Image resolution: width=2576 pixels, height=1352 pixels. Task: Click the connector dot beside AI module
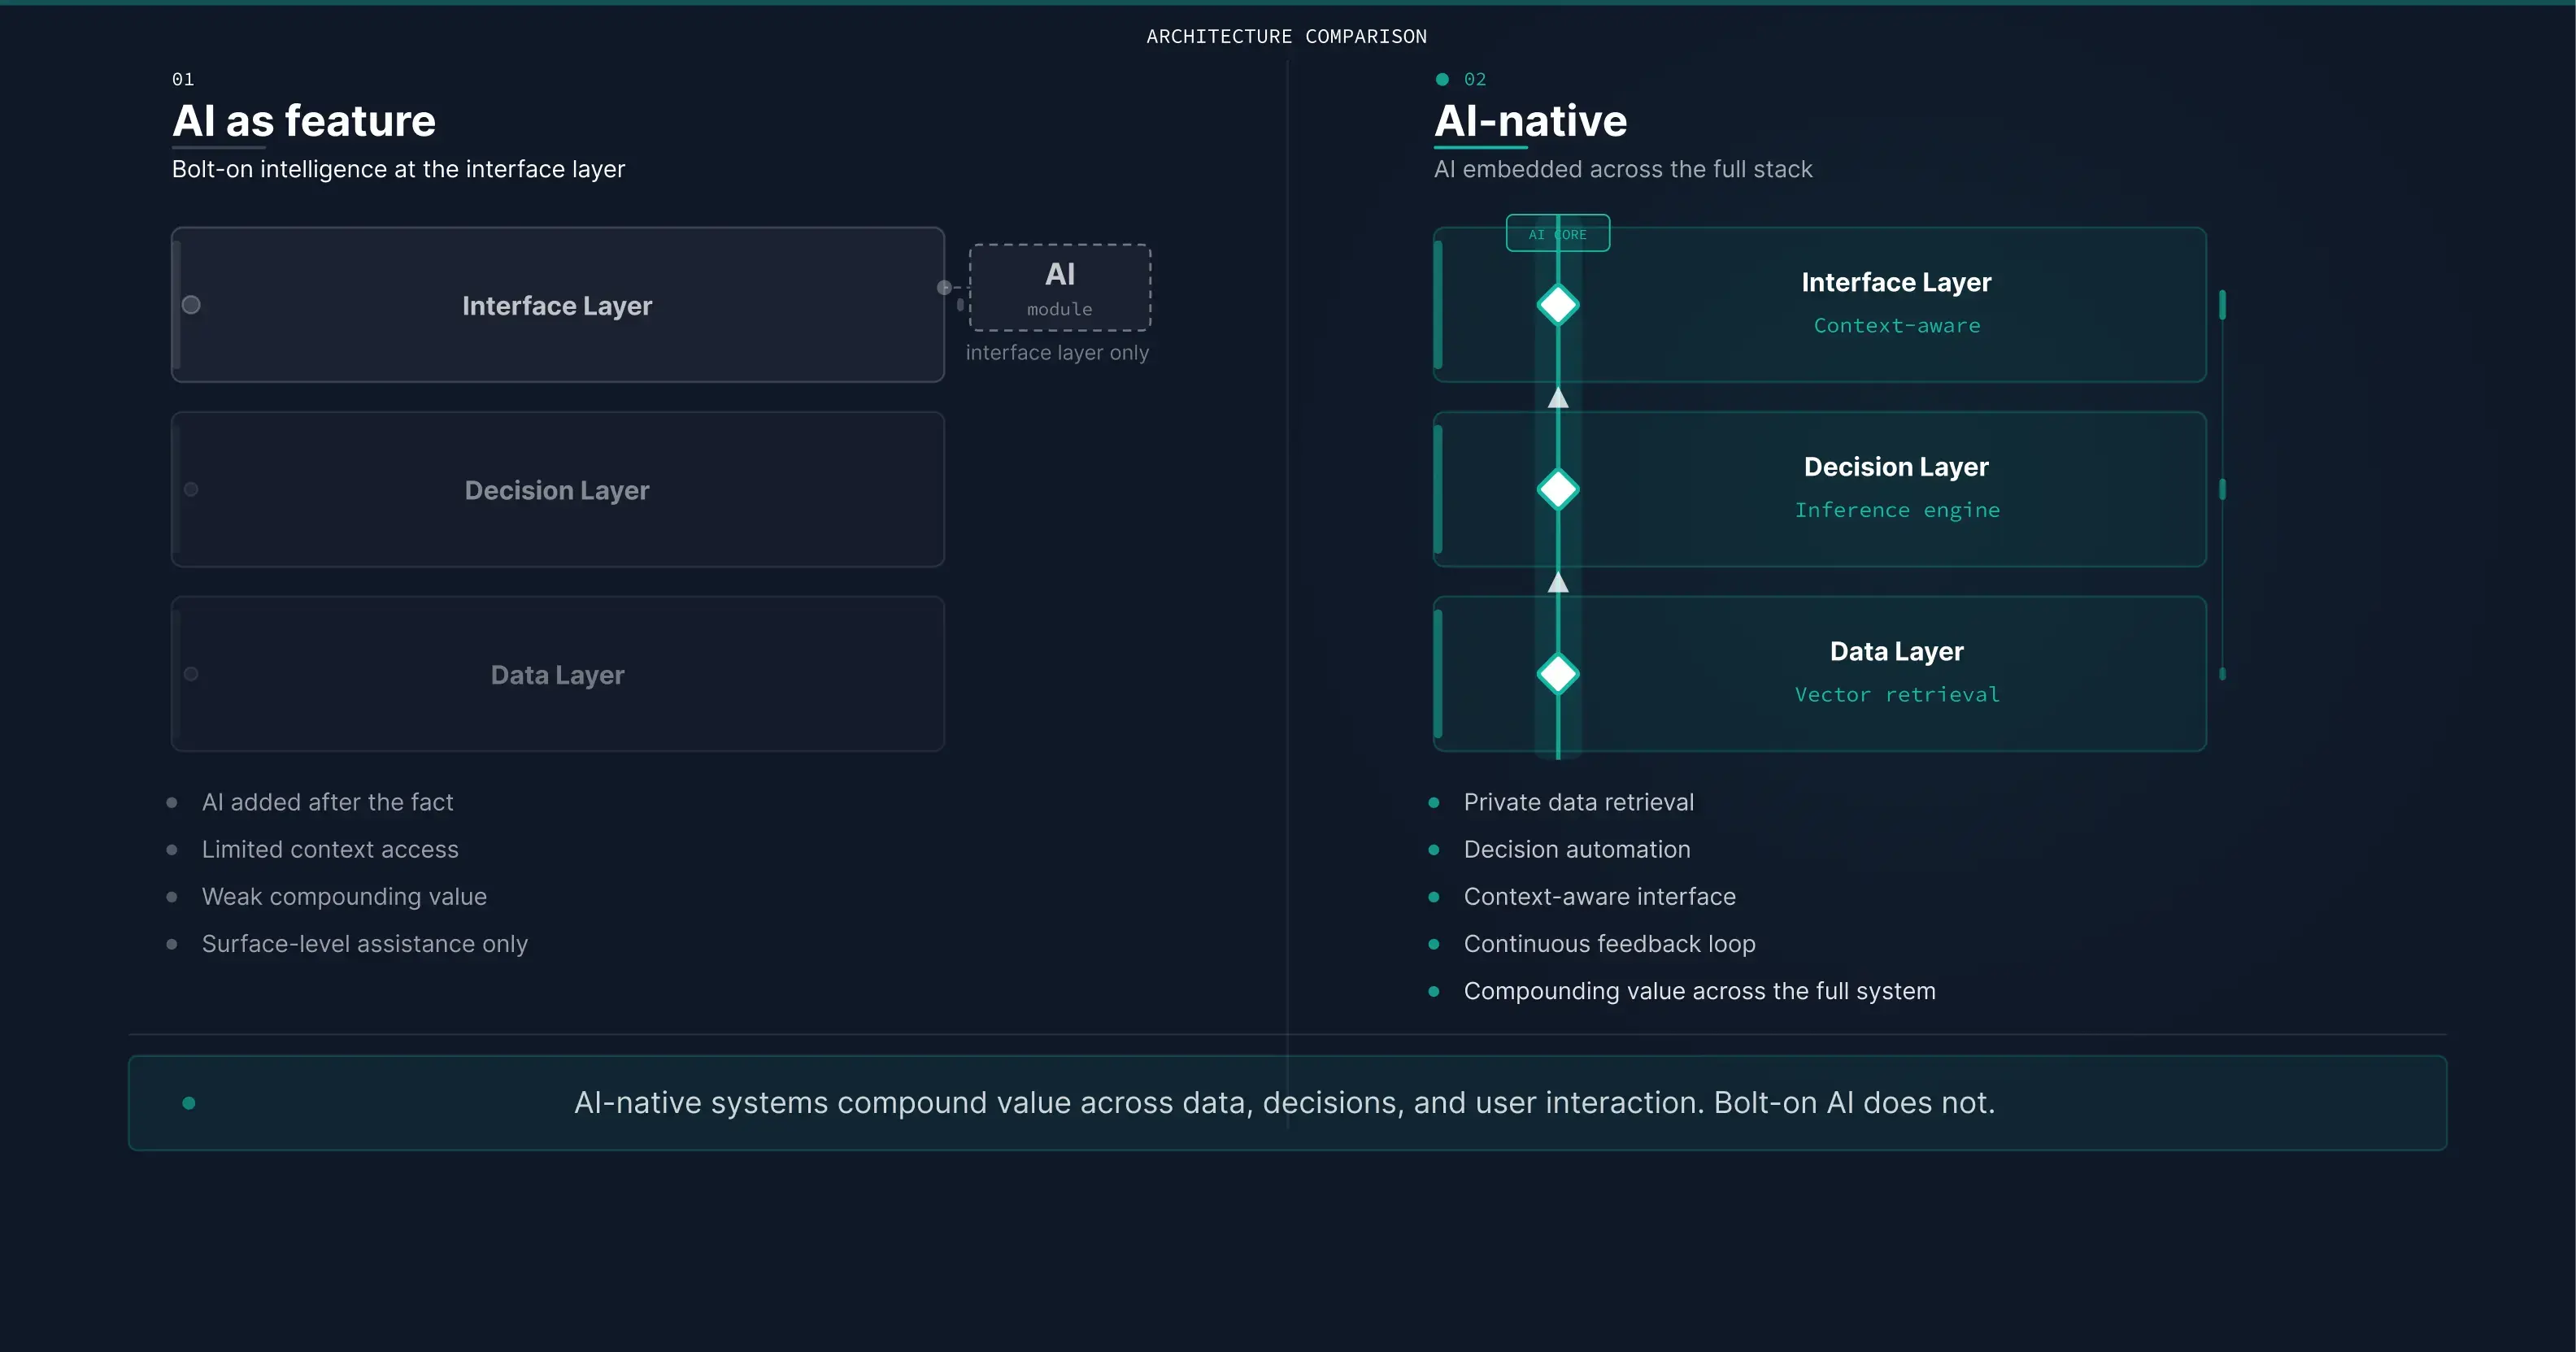(x=944, y=288)
